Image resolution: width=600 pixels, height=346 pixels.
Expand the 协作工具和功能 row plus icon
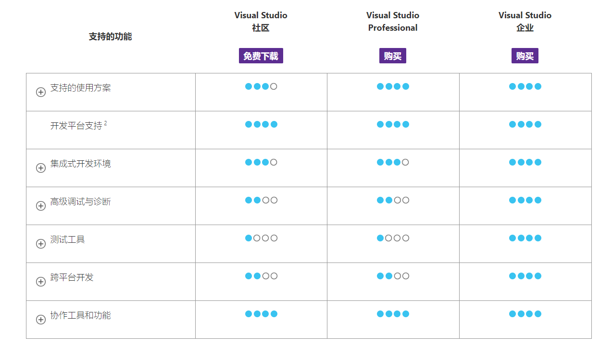(41, 320)
